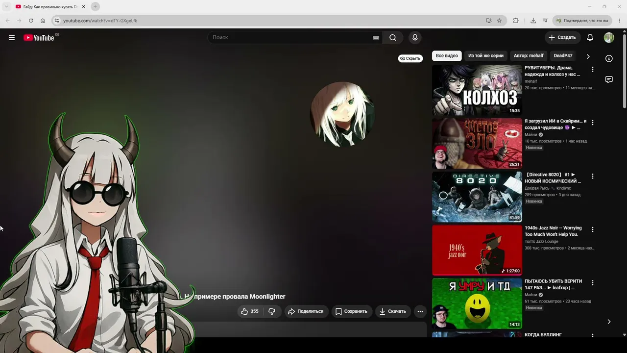Click the search magnifier button

coord(393,38)
